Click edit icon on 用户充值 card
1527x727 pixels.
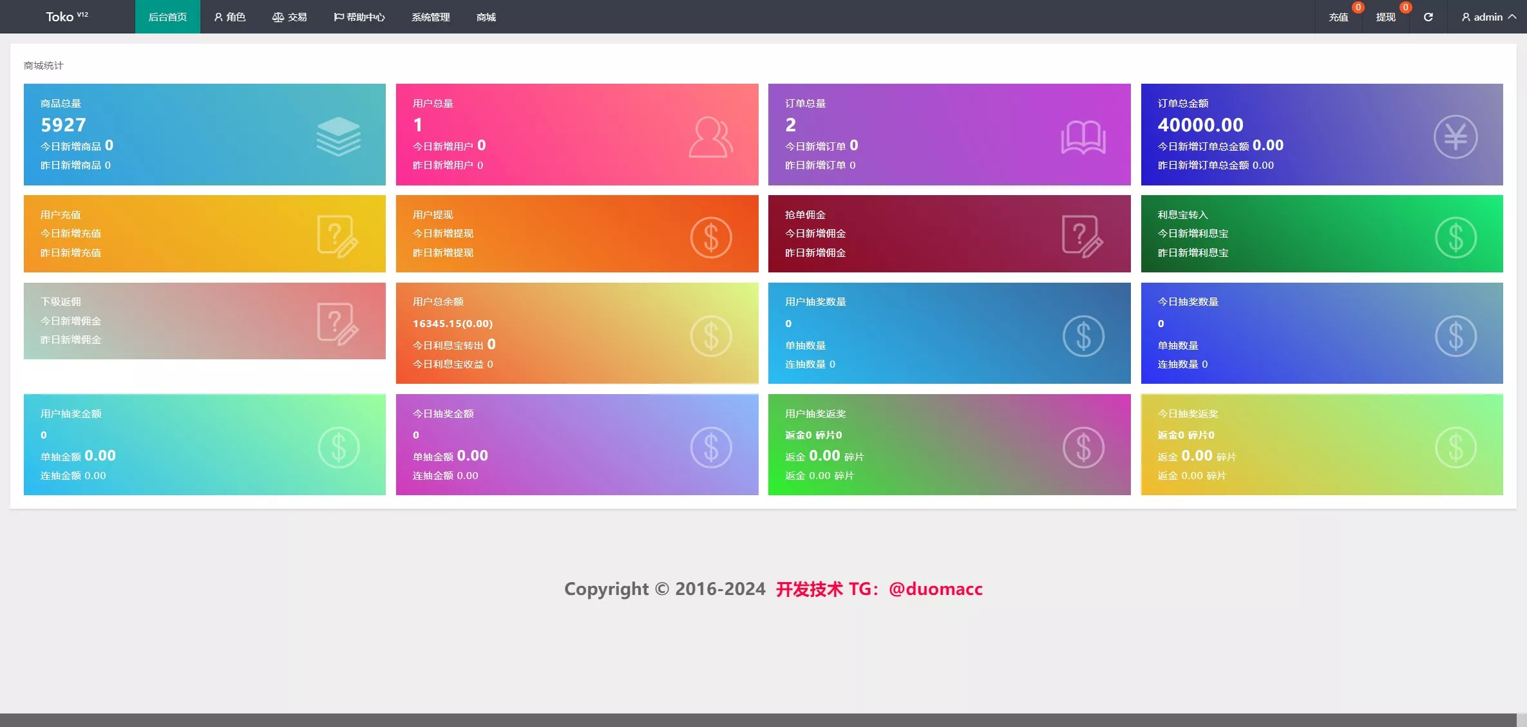point(337,236)
